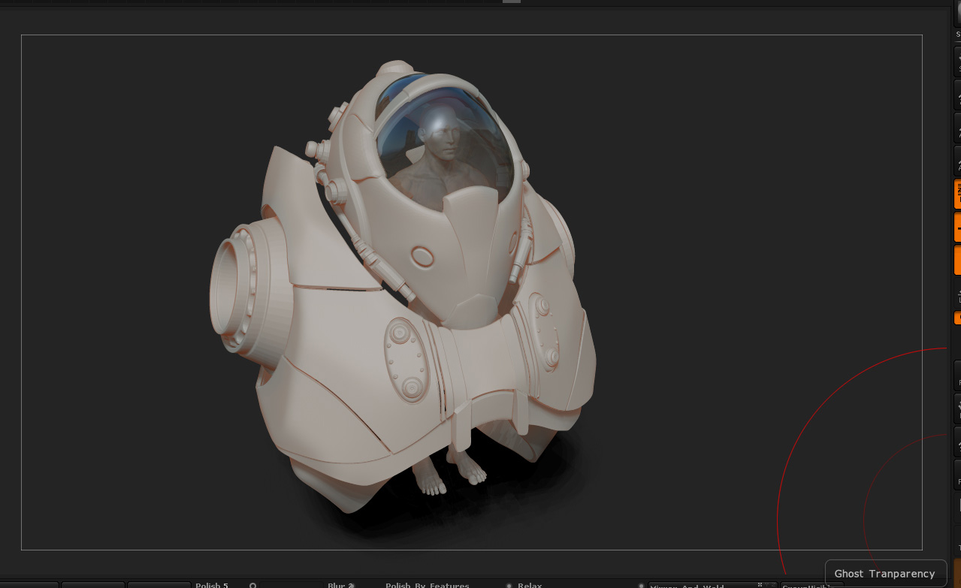
Task: Click the Relax button
Action: pos(530,585)
